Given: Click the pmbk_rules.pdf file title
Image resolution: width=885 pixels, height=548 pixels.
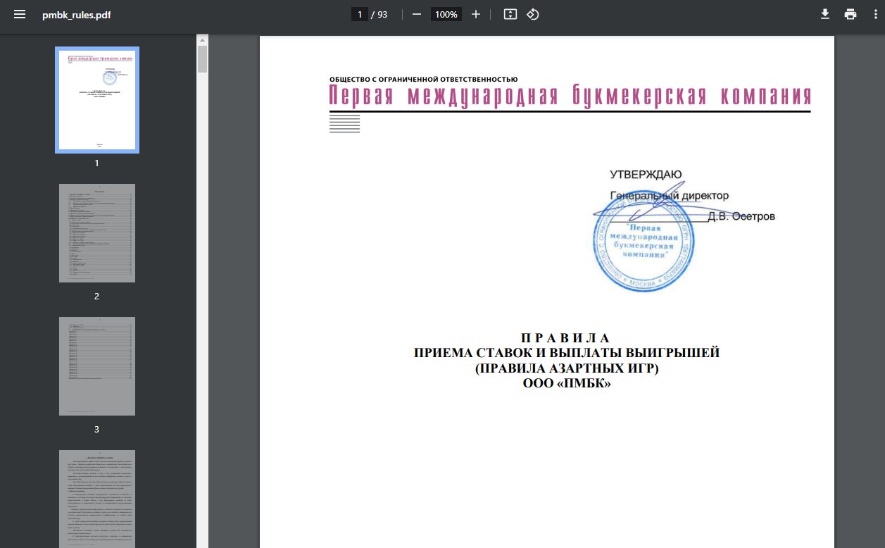Looking at the screenshot, I should pyautogui.click(x=76, y=15).
